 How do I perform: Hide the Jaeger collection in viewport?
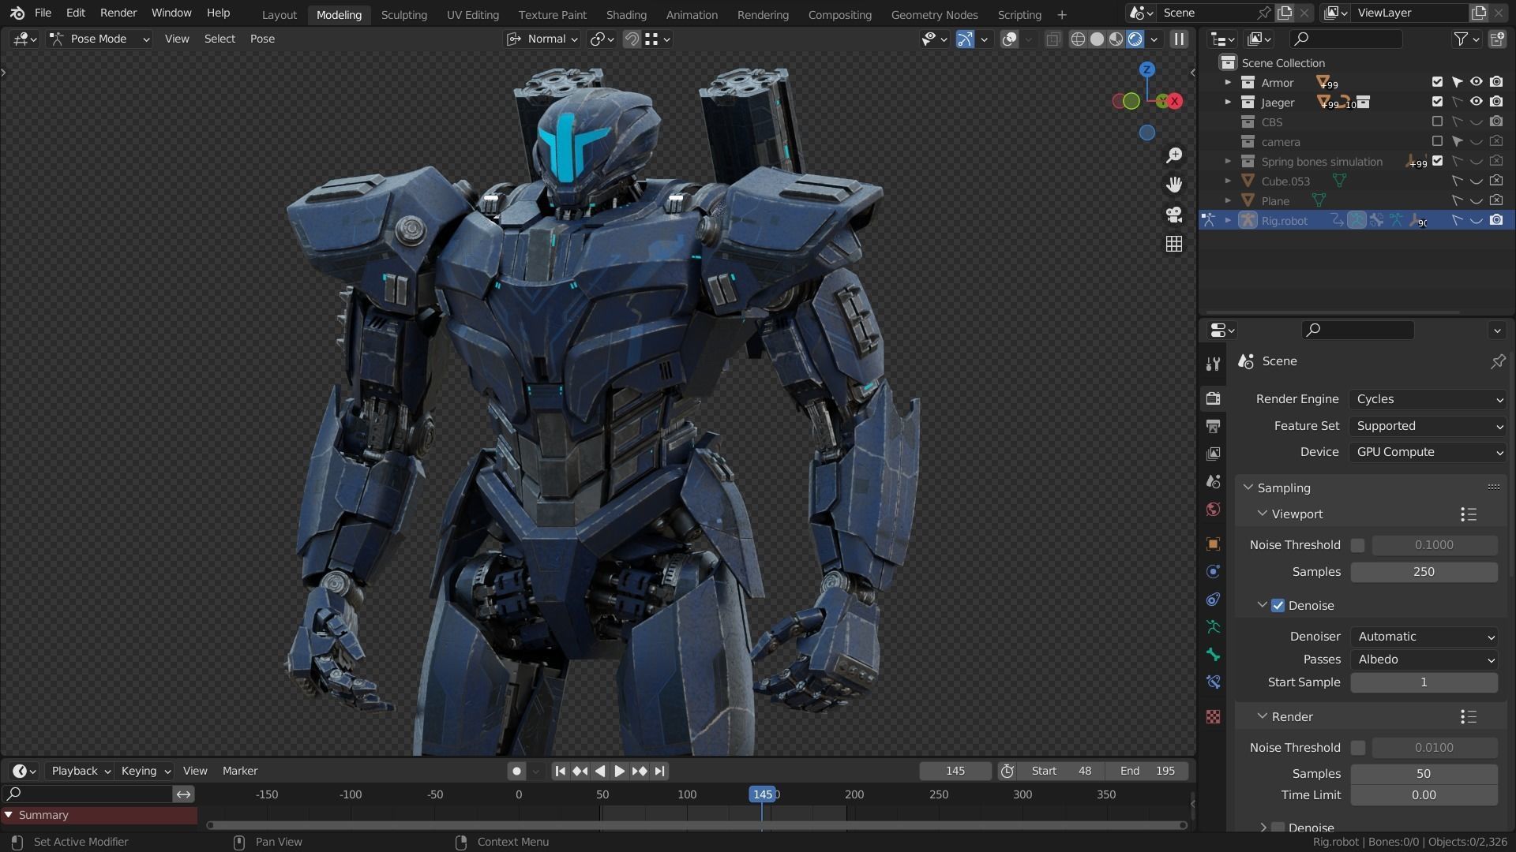click(x=1476, y=102)
